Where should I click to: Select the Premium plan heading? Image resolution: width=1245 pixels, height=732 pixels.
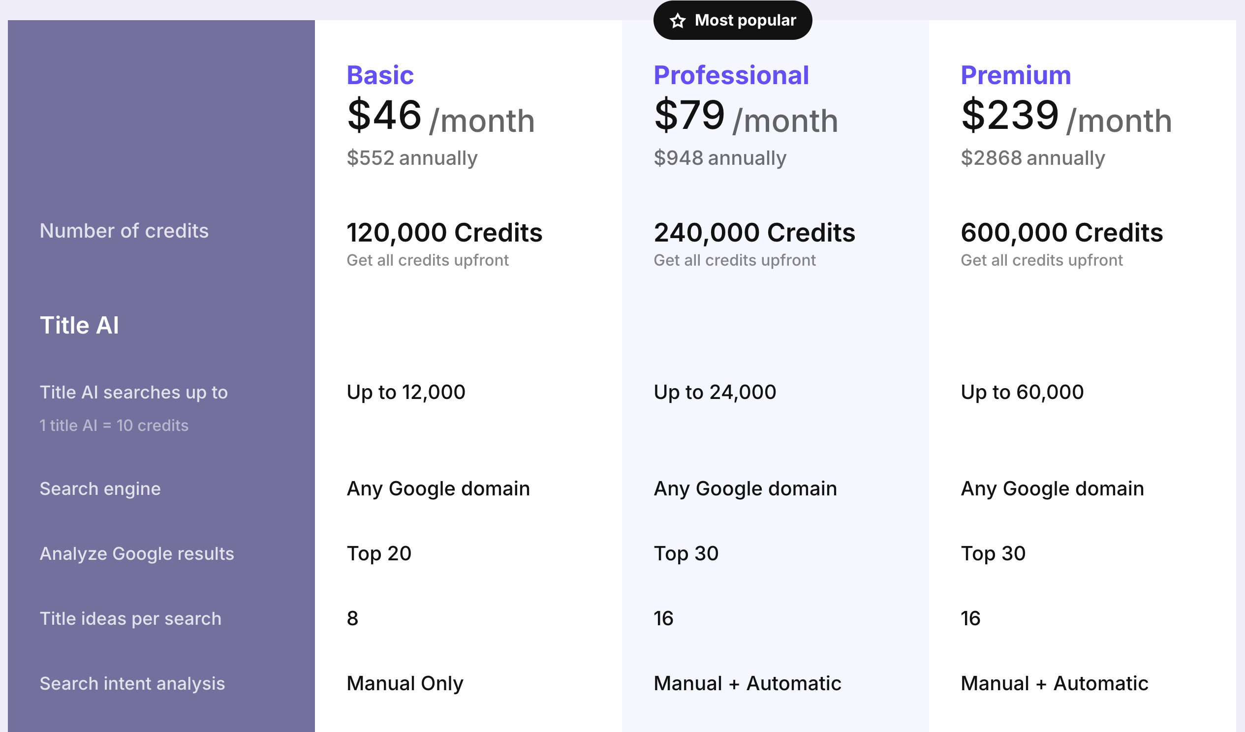1016,75
